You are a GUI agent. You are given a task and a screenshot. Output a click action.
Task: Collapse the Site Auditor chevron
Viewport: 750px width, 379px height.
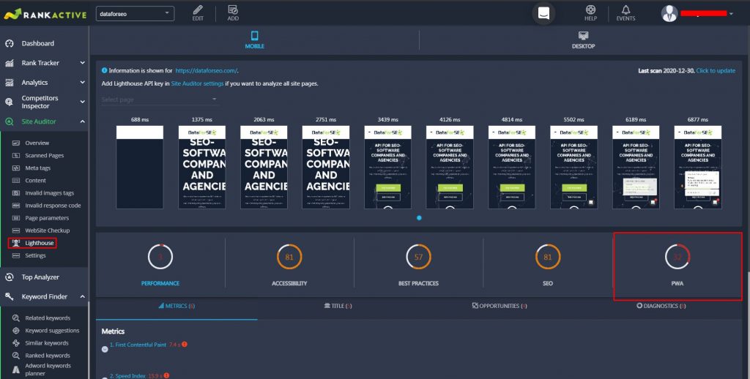82,122
